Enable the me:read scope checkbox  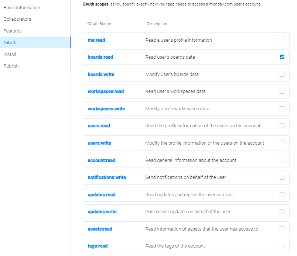[x=282, y=40]
